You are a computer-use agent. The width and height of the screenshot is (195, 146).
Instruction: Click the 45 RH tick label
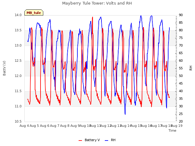point(181,84)
